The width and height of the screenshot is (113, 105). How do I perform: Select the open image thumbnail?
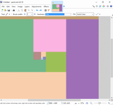[57, 7]
